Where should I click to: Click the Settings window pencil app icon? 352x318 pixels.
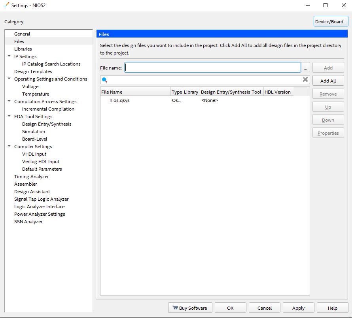click(x=6, y=5)
